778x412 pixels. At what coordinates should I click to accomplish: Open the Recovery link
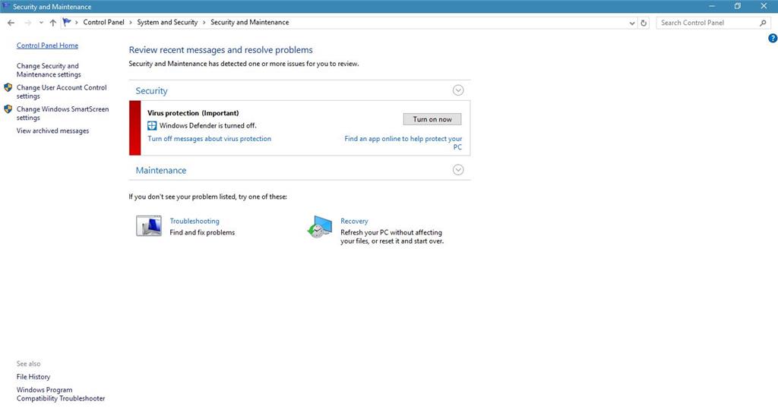click(x=354, y=221)
